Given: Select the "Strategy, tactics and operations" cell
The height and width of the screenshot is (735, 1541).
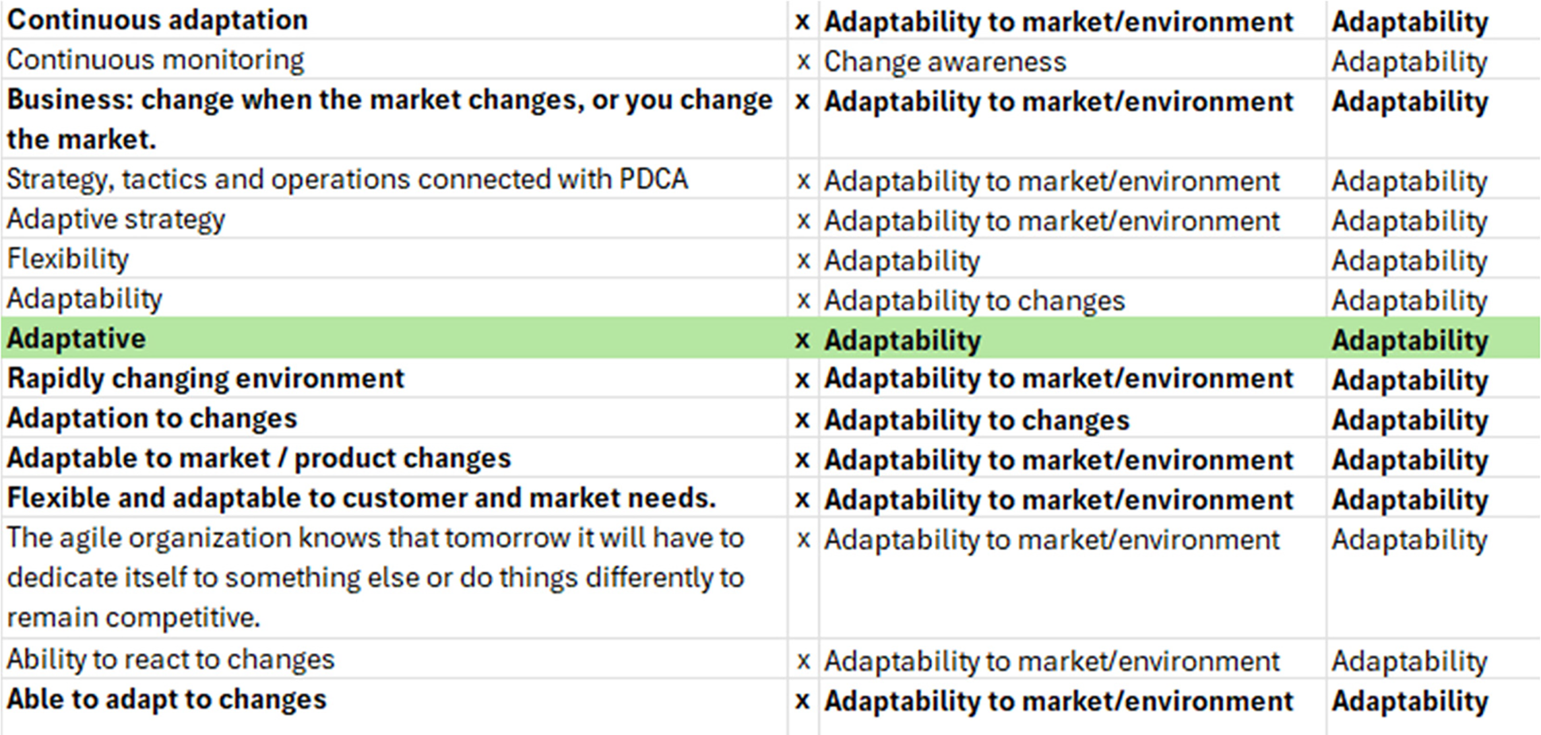Looking at the screenshot, I should [347, 180].
